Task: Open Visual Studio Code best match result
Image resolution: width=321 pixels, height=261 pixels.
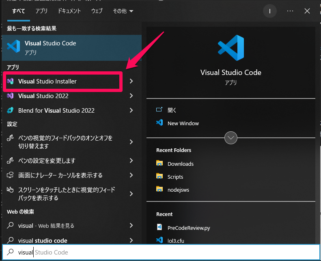Action: click(x=72, y=48)
